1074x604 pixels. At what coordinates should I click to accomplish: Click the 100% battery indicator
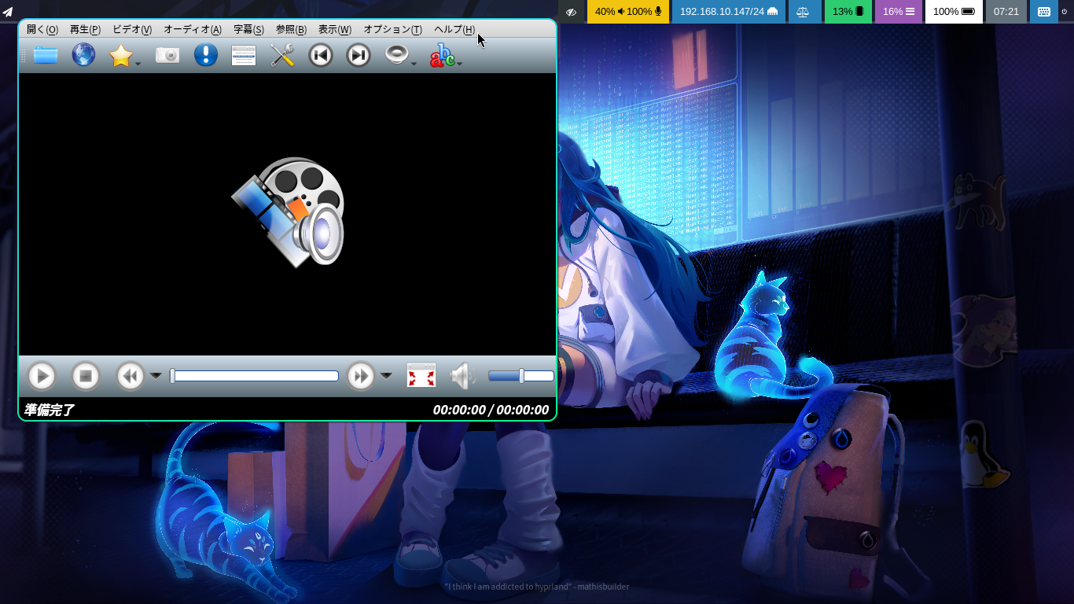coord(954,12)
